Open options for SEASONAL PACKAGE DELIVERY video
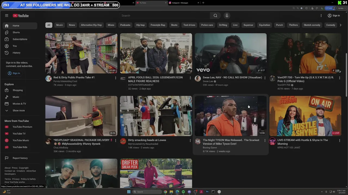 (x=116, y=141)
